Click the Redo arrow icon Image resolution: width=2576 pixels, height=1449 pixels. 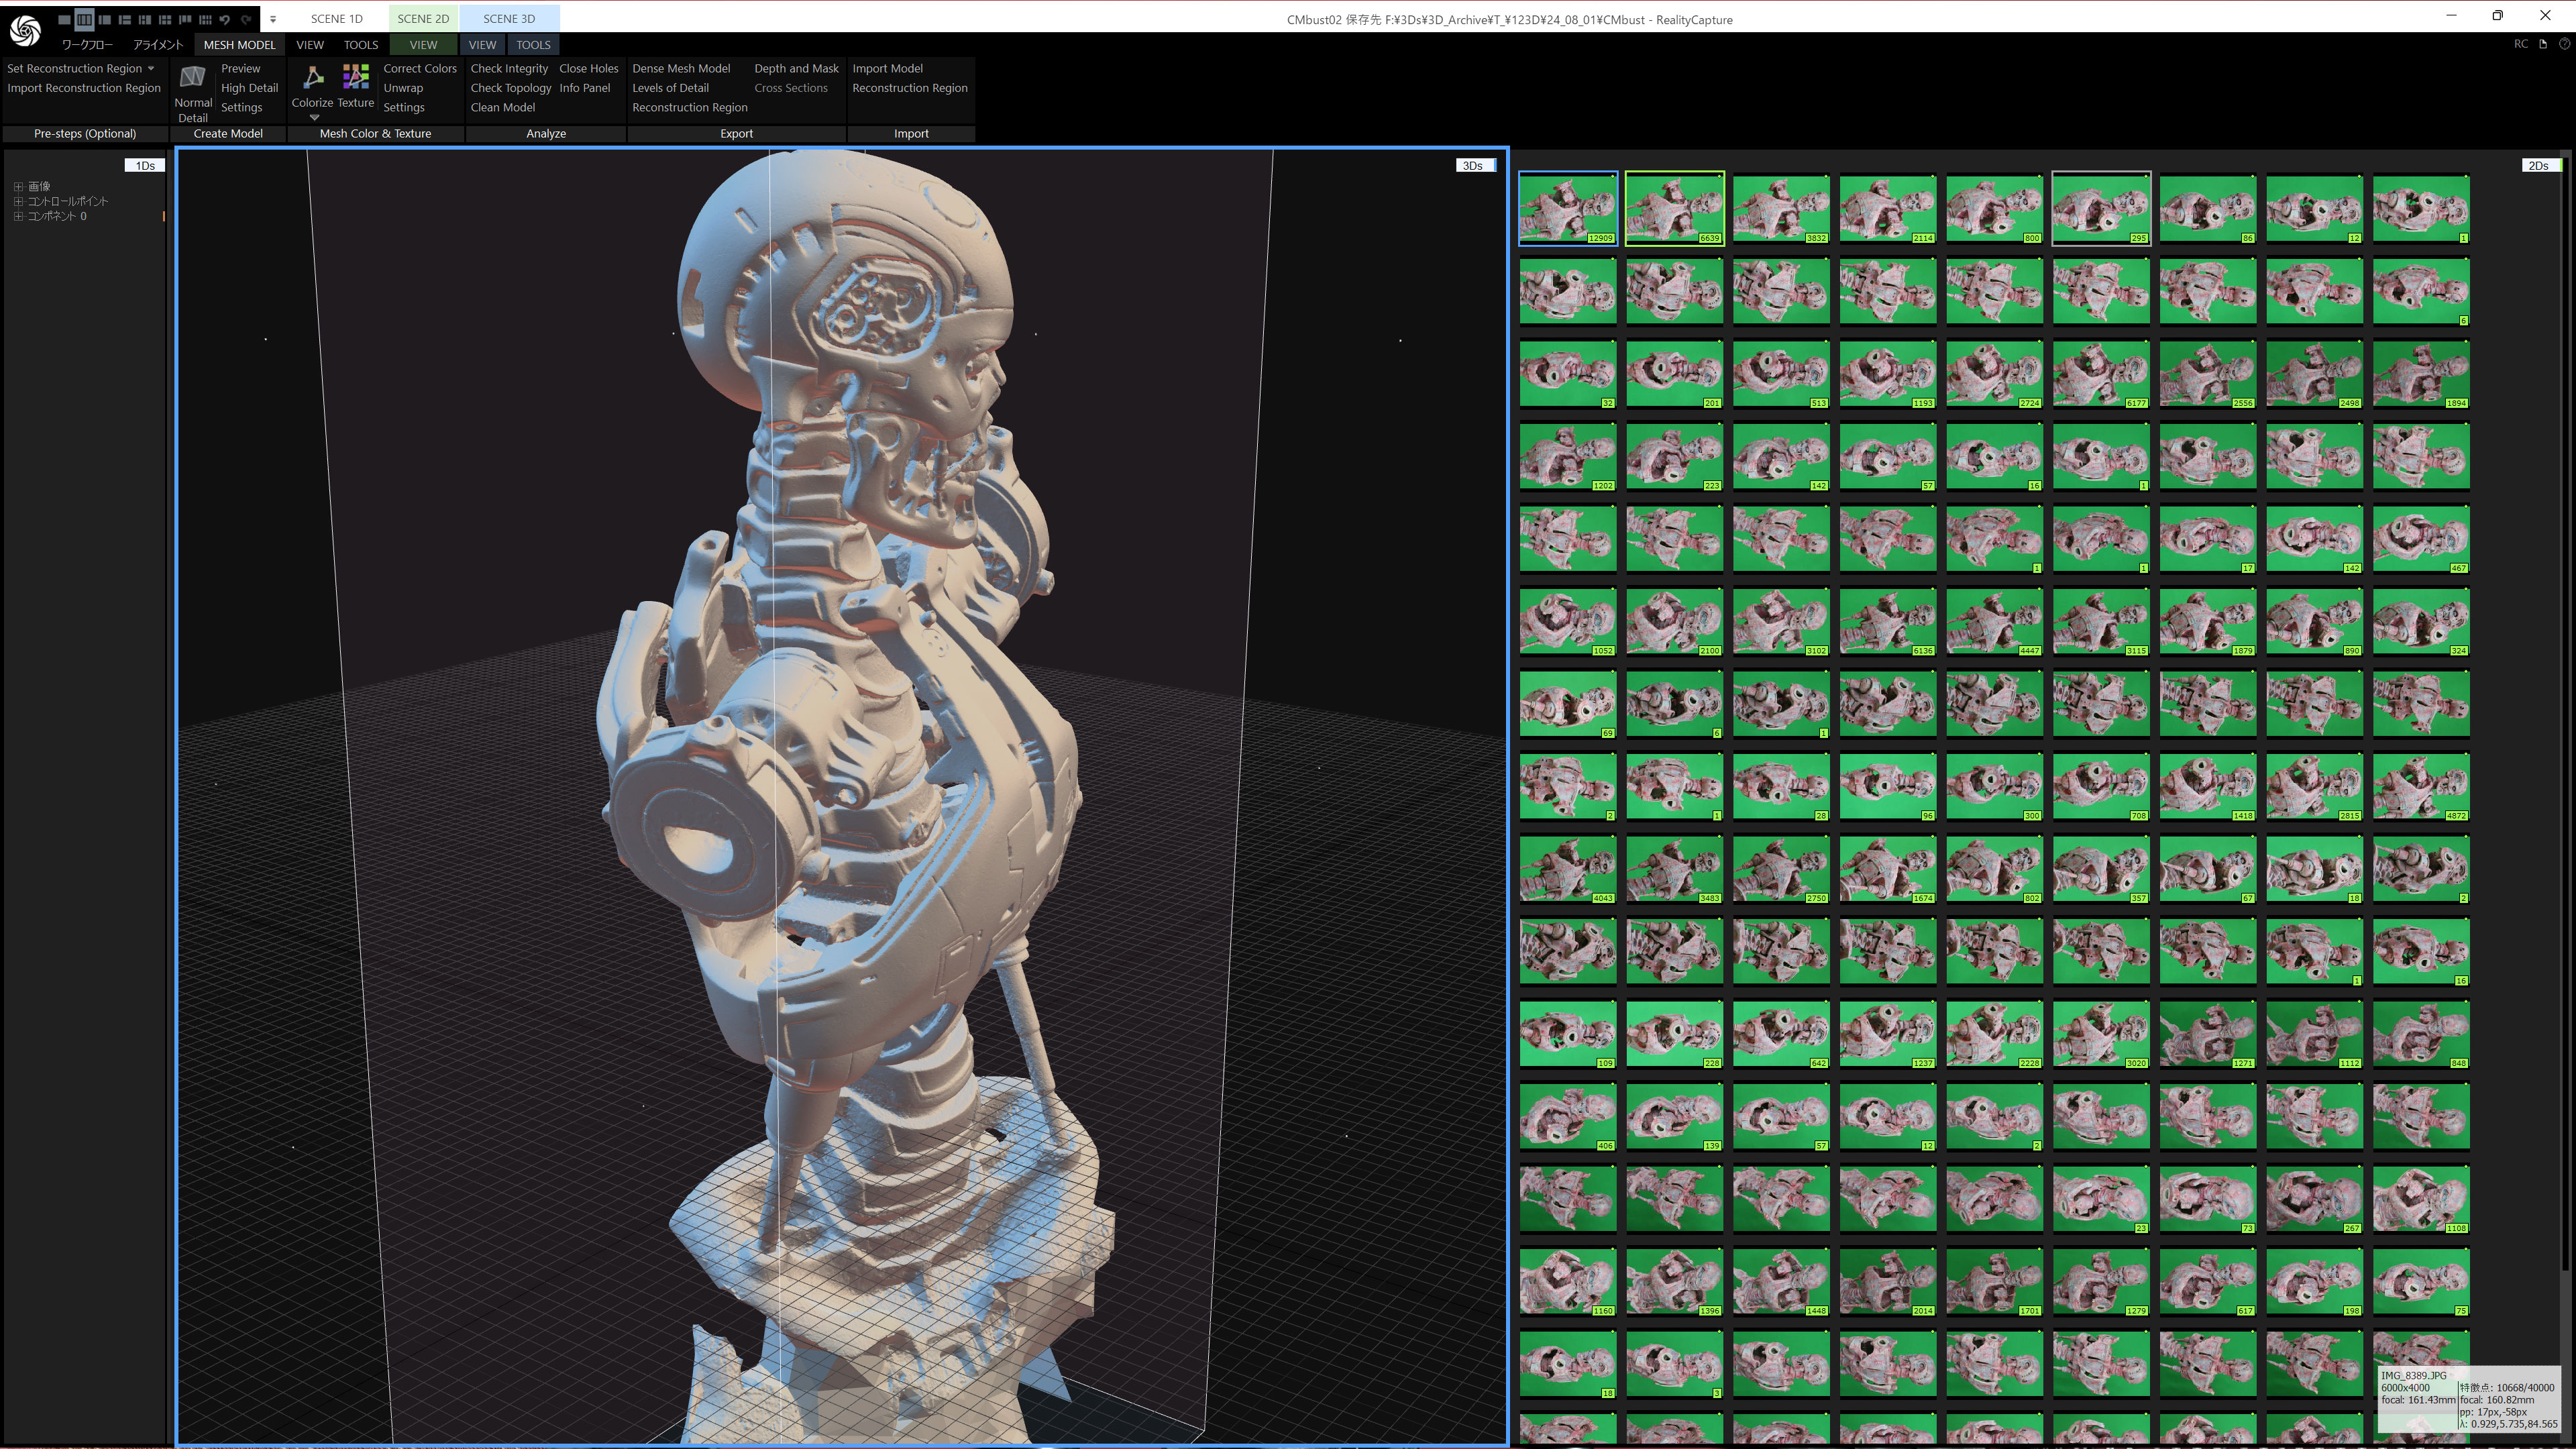[x=246, y=19]
